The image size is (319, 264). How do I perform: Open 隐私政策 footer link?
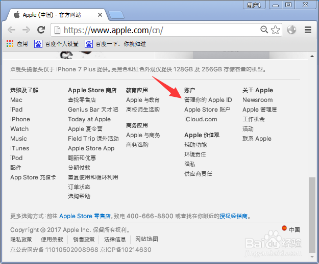pyautogui.click(x=21, y=240)
